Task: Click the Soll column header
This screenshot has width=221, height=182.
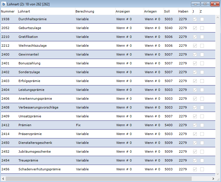Action: 167,11
